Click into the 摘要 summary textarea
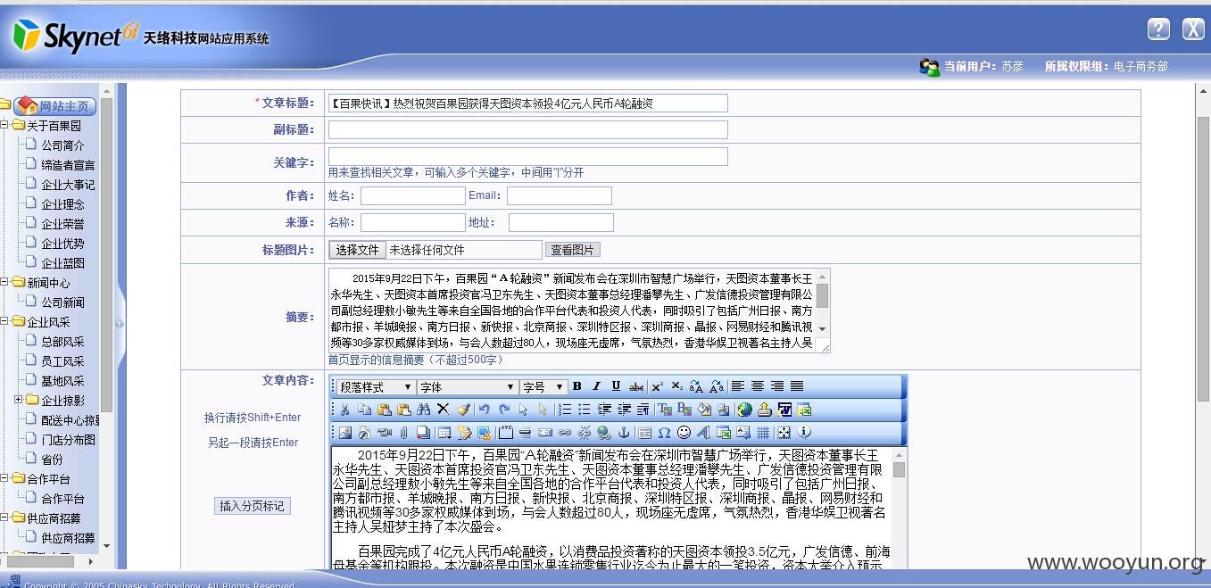Image resolution: width=1211 pixels, height=588 pixels. coord(571,311)
